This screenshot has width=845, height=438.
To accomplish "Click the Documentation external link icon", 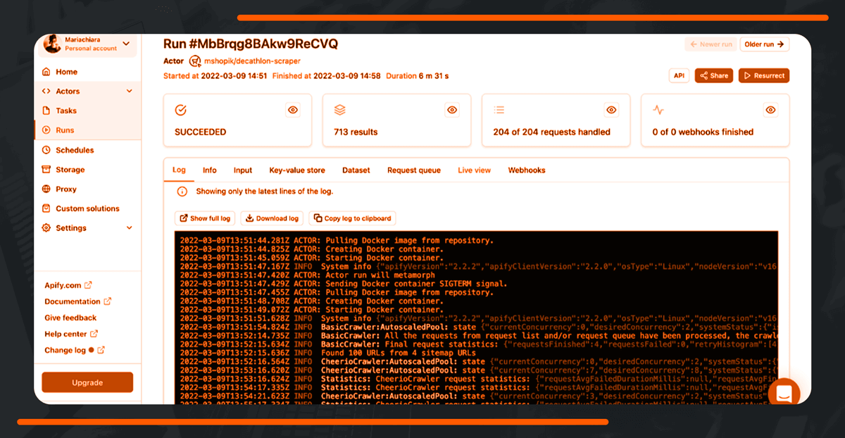I will point(108,301).
